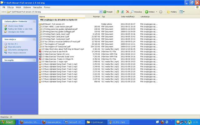Select the 2.3 Printing Flash Cards level 1.pdf icon
Screen dimensions: 200x125
[x=40, y=34]
